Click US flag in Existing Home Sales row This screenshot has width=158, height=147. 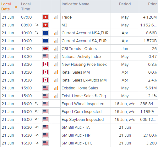tap(46, 88)
